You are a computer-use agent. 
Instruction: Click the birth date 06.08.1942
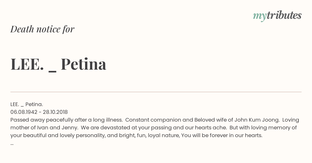(x=23, y=112)
